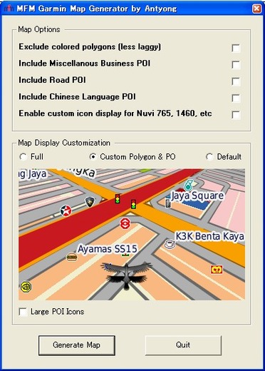Click the teal icon above Jaya Square
The height and width of the screenshot is (371, 265).
click(x=188, y=185)
